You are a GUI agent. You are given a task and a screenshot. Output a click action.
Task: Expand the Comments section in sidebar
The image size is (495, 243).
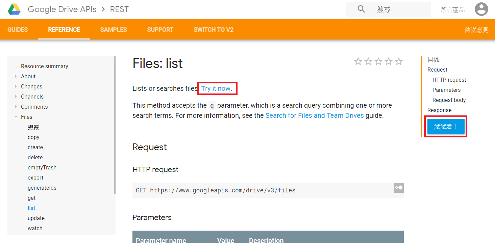point(16,107)
